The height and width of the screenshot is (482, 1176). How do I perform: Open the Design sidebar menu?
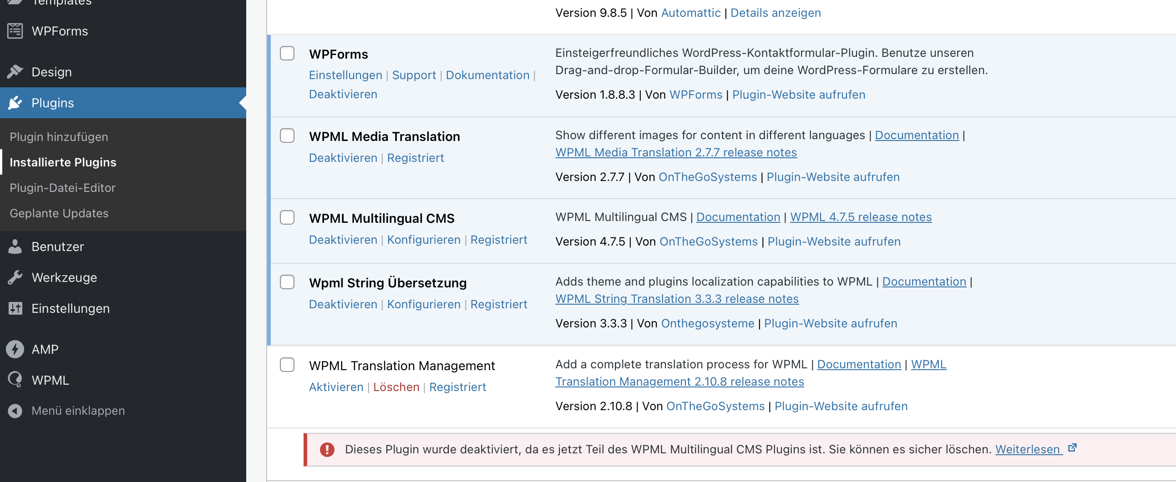click(123, 71)
